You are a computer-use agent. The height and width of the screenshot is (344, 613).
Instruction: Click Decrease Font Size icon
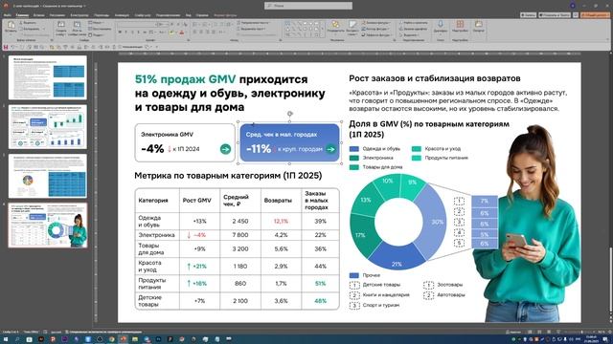[178, 25]
